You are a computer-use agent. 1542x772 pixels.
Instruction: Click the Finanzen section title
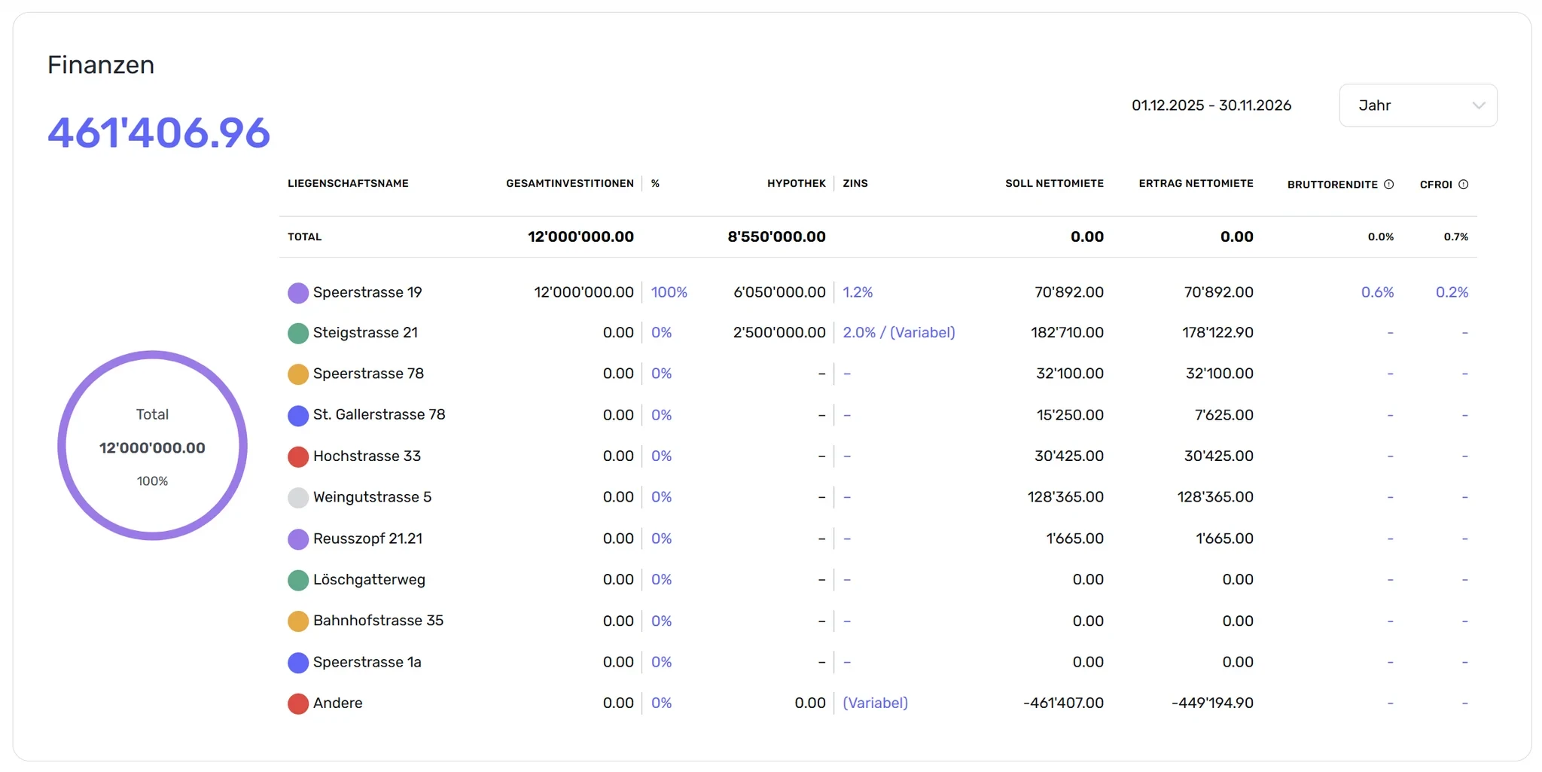coord(101,65)
